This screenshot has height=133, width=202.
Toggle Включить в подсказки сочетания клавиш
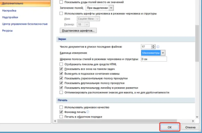pos(61,74)
